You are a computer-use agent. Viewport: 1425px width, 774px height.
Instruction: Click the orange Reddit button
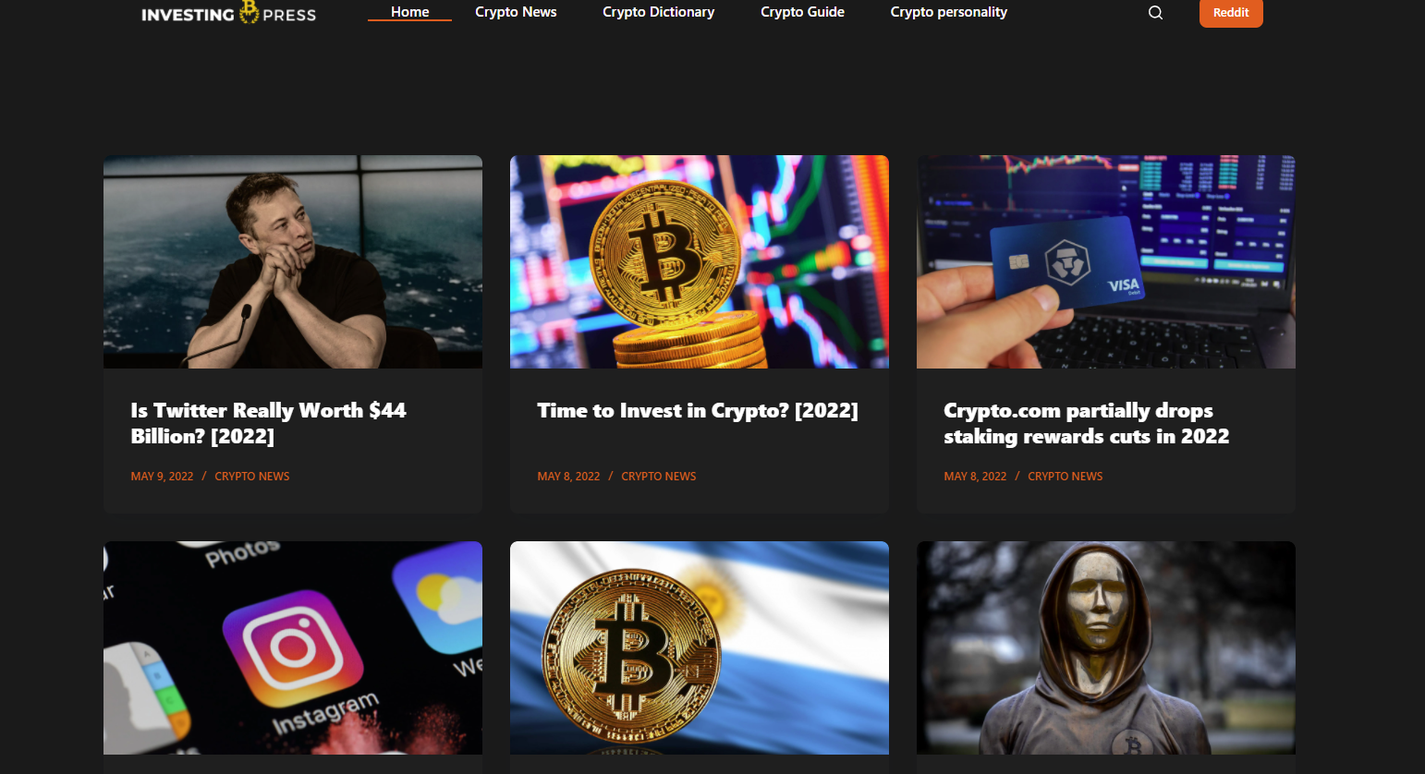(1231, 13)
